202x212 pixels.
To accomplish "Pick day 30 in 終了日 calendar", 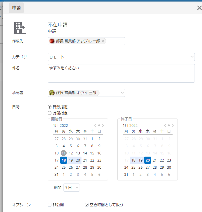I will 169,167.
